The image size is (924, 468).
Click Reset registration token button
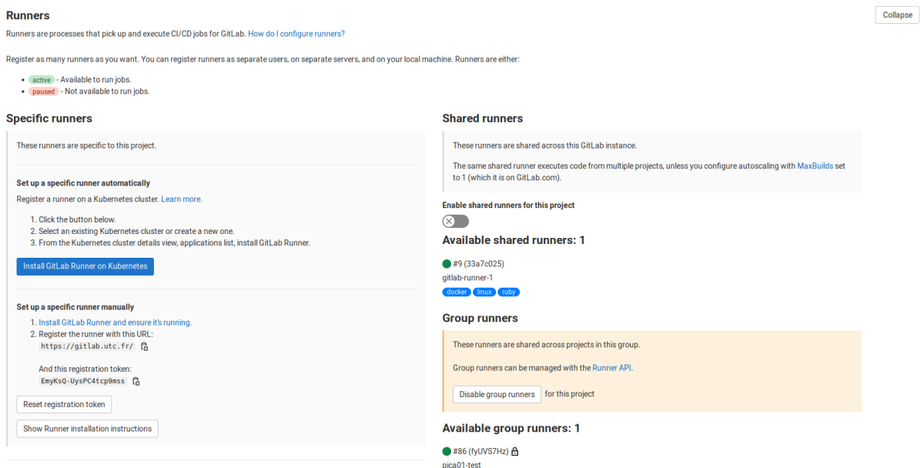click(x=64, y=404)
